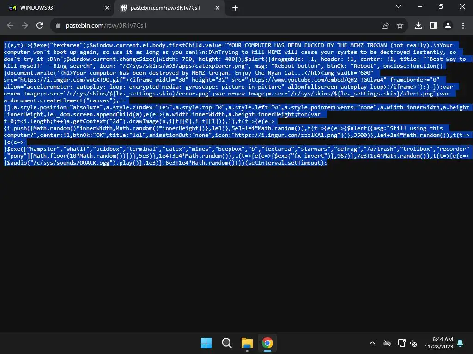Toggle the Chrome side panel
Screen dimensions: 473x354
point(433,26)
